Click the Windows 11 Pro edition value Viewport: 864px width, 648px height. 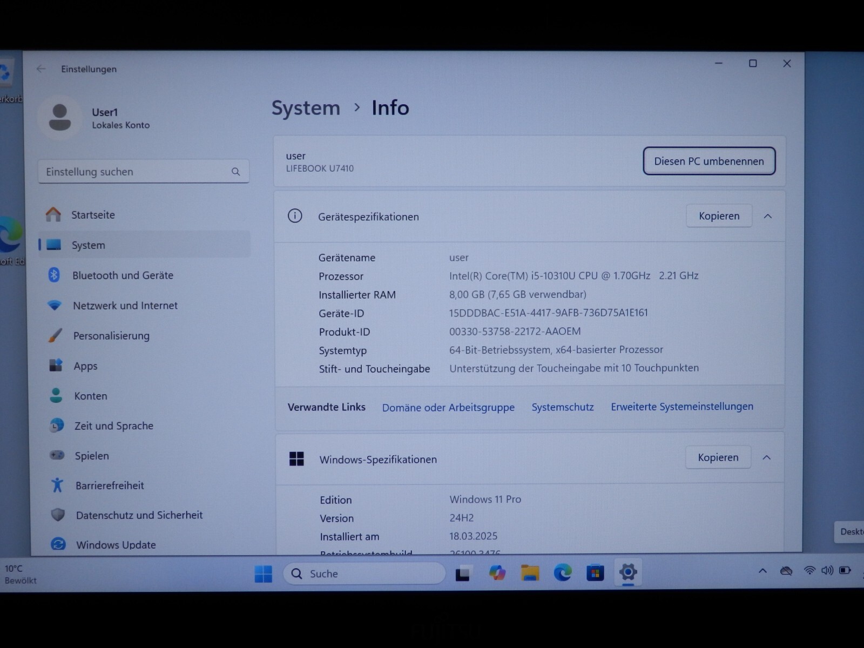[x=485, y=500]
